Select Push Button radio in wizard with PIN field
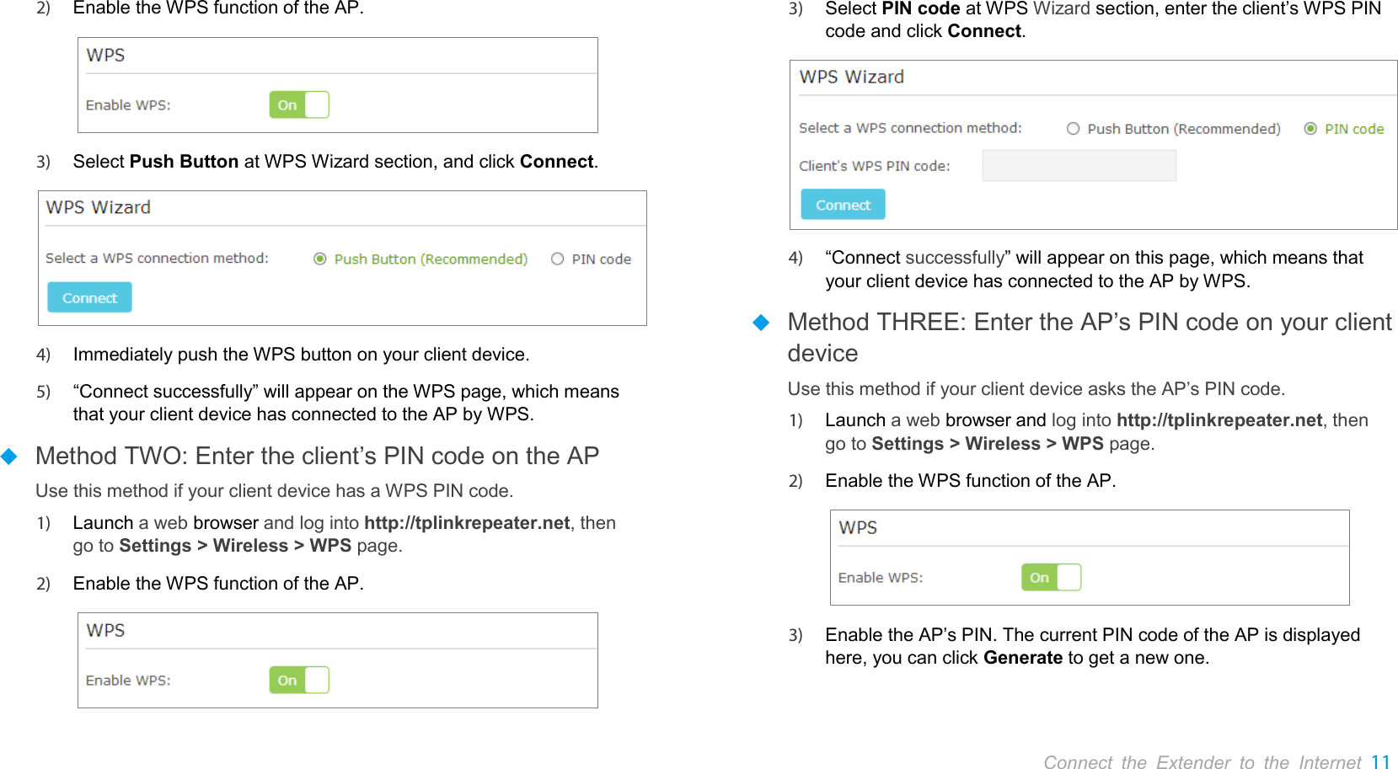This screenshot has height=769, width=1398. click(1073, 129)
